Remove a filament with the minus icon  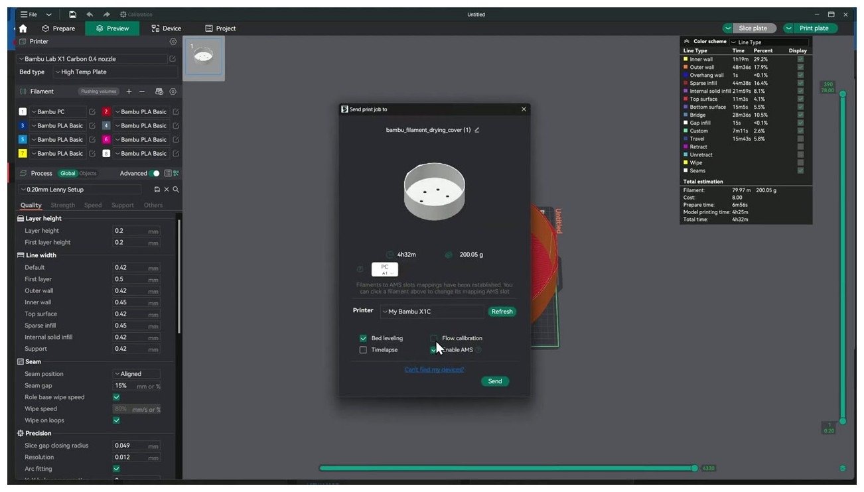point(142,92)
